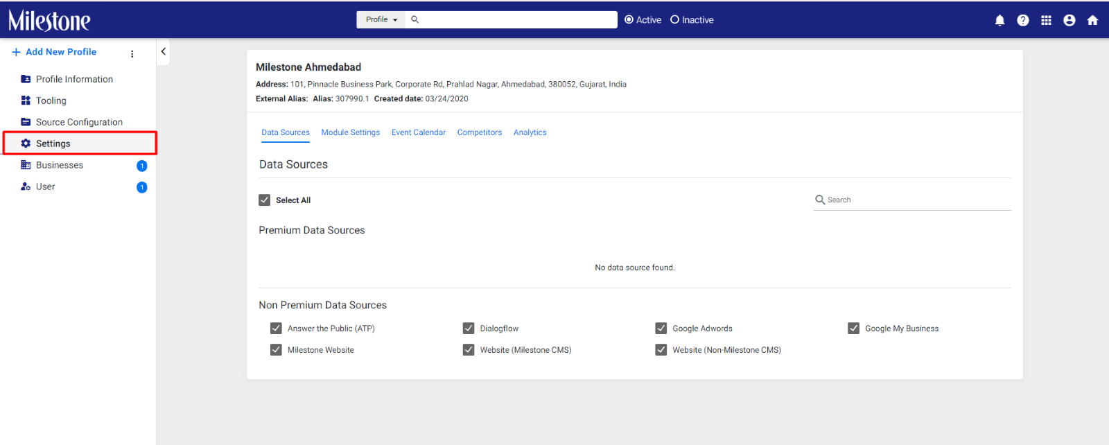1109x445 pixels.
Task: Uncheck Answer the Public (ATP)
Action: (x=276, y=329)
